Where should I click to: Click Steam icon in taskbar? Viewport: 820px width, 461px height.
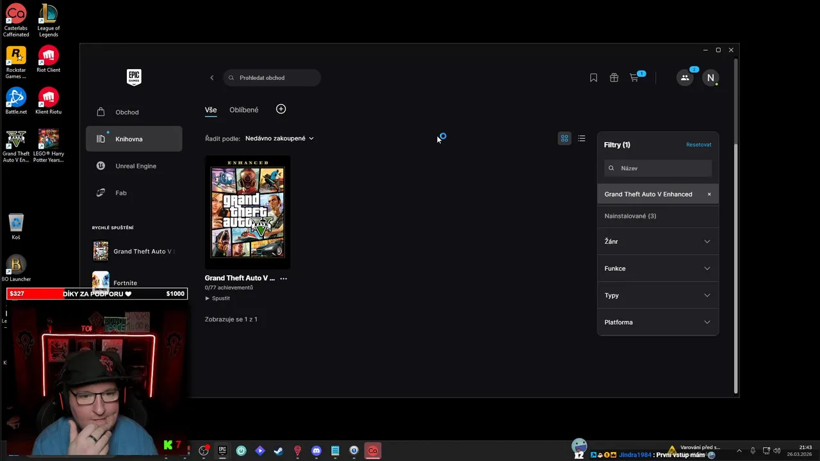[279, 451]
